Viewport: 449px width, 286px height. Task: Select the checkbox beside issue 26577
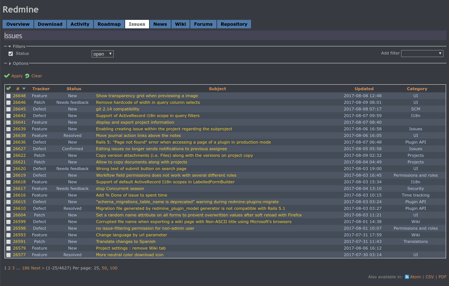pyautogui.click(x=8, y=255)
